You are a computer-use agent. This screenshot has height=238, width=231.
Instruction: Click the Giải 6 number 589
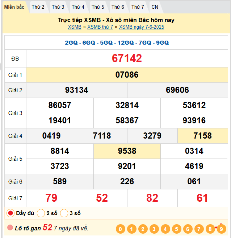pos(60,181)
